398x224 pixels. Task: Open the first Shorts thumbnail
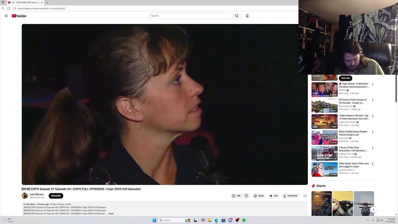point(322,203)
